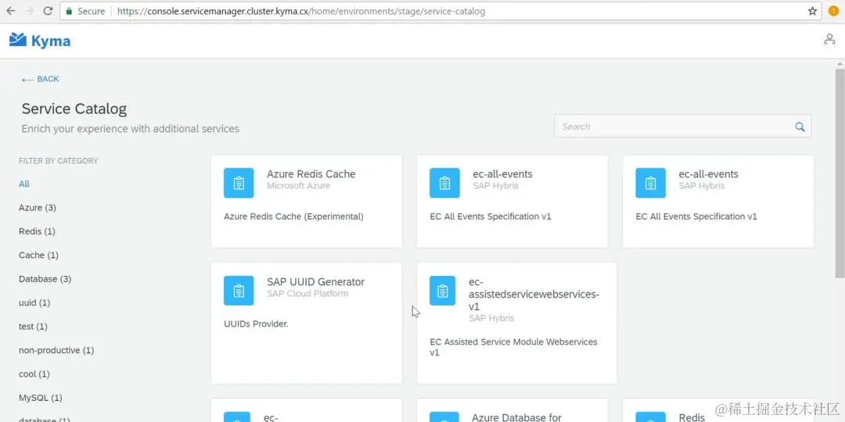Click the orange alert icon in browser toolbar
The height and width of the screenshot is (422, 845).
[x=833, y=11]
